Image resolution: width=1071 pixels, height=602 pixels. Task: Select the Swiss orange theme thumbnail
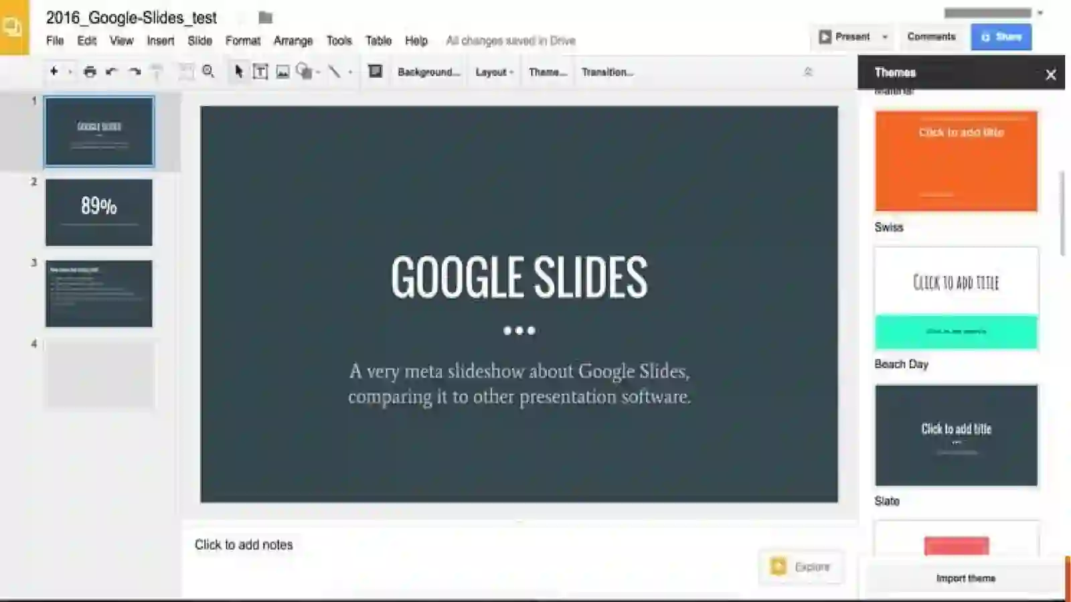pyautogui.click(x=956, y=161)
